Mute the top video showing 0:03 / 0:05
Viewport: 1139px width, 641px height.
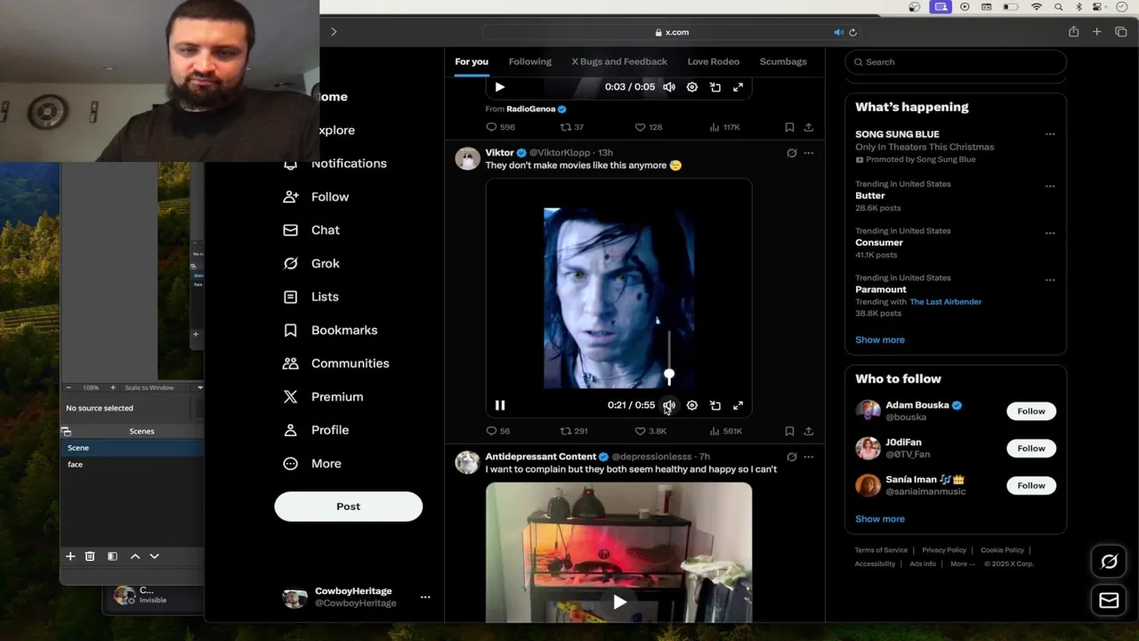tap(669, 87)
